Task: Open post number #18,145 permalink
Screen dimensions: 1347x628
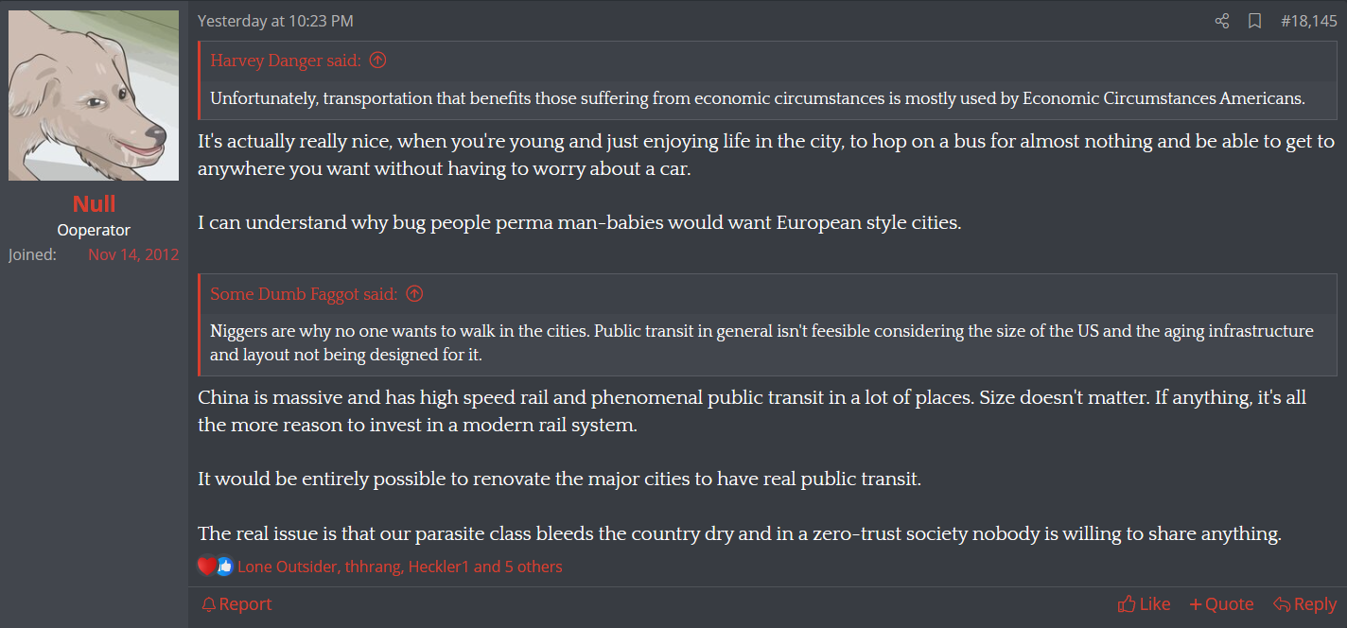Action: pyautogui.click(x=1308, y=21)
